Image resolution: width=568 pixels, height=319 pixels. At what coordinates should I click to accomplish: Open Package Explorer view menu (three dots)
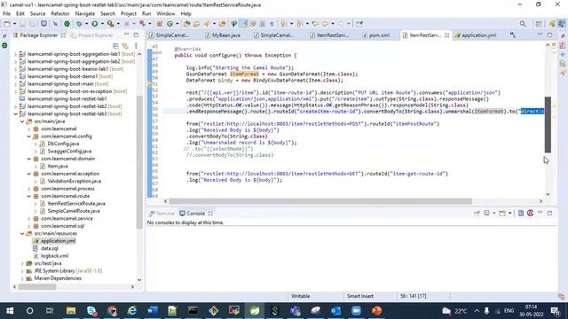click(136, 46)
